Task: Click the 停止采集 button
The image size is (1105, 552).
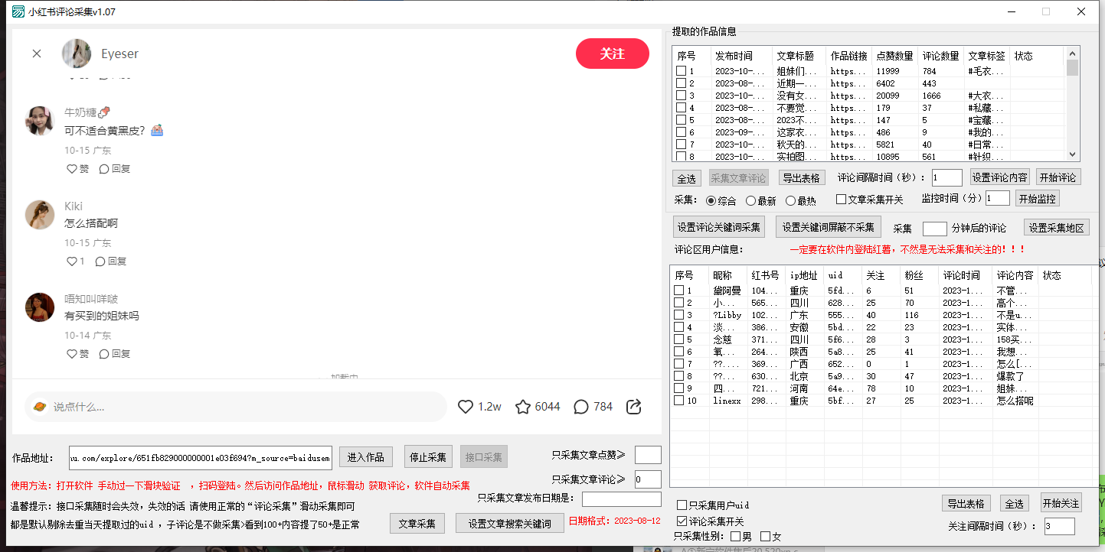Action: pos(428,457)
